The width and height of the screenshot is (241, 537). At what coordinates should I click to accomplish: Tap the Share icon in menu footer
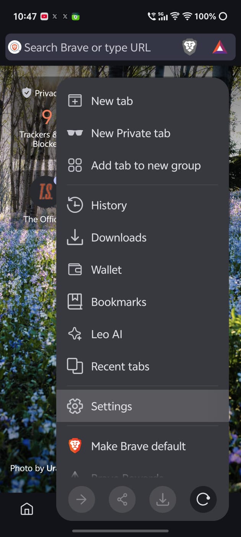(x=122, y=499)
